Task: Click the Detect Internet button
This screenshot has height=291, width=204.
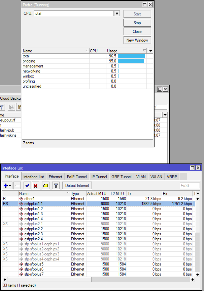Action: click(x=77, y=186)
